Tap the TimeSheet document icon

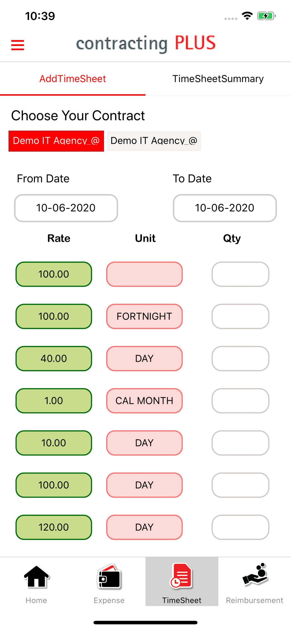pyautogui.click(x=181, y=576)
